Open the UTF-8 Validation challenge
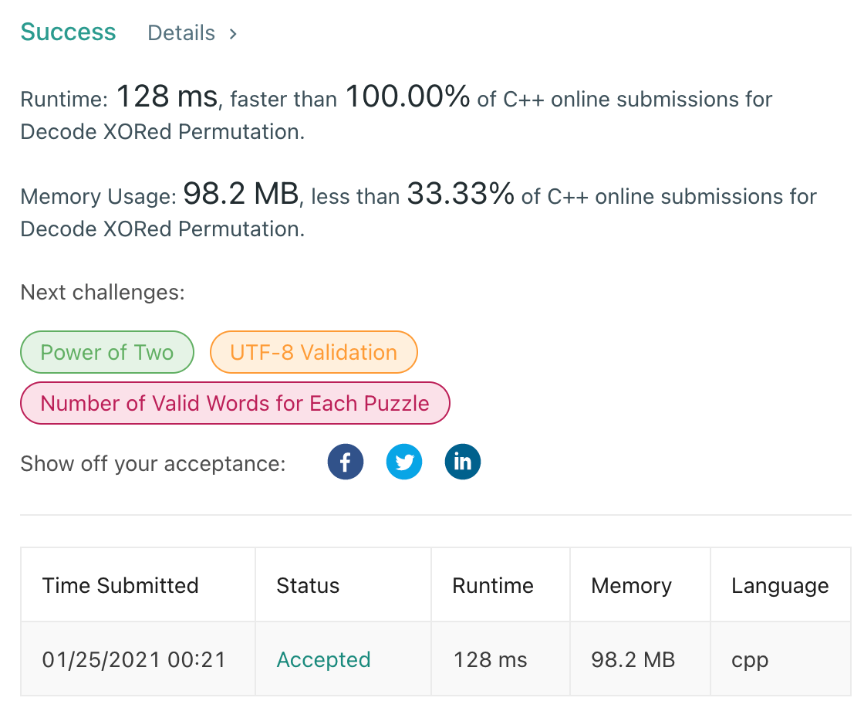The height and width of the screenshot is (718, 864). (313, 352)
